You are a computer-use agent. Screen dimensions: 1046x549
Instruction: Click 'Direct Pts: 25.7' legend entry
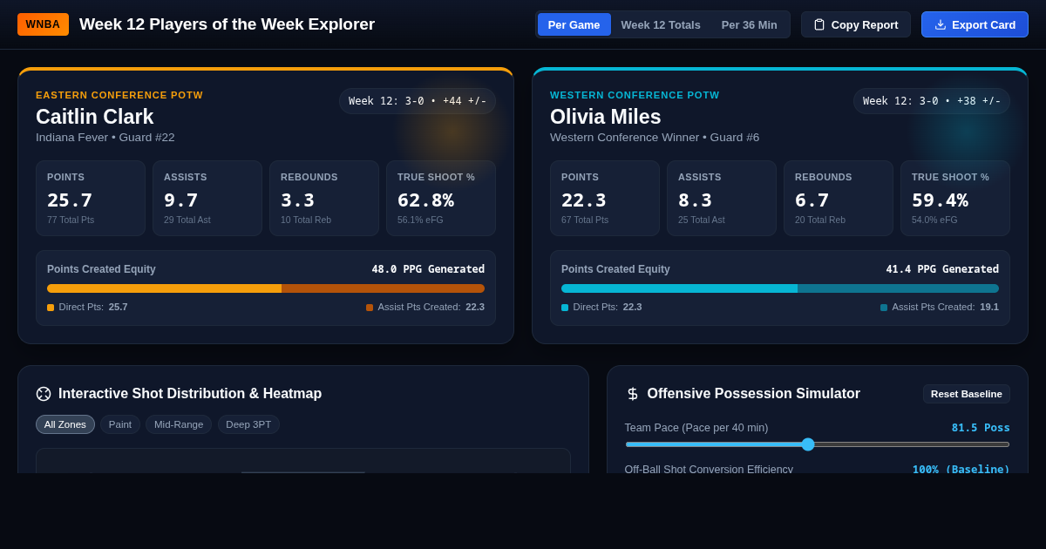[87, 307]
